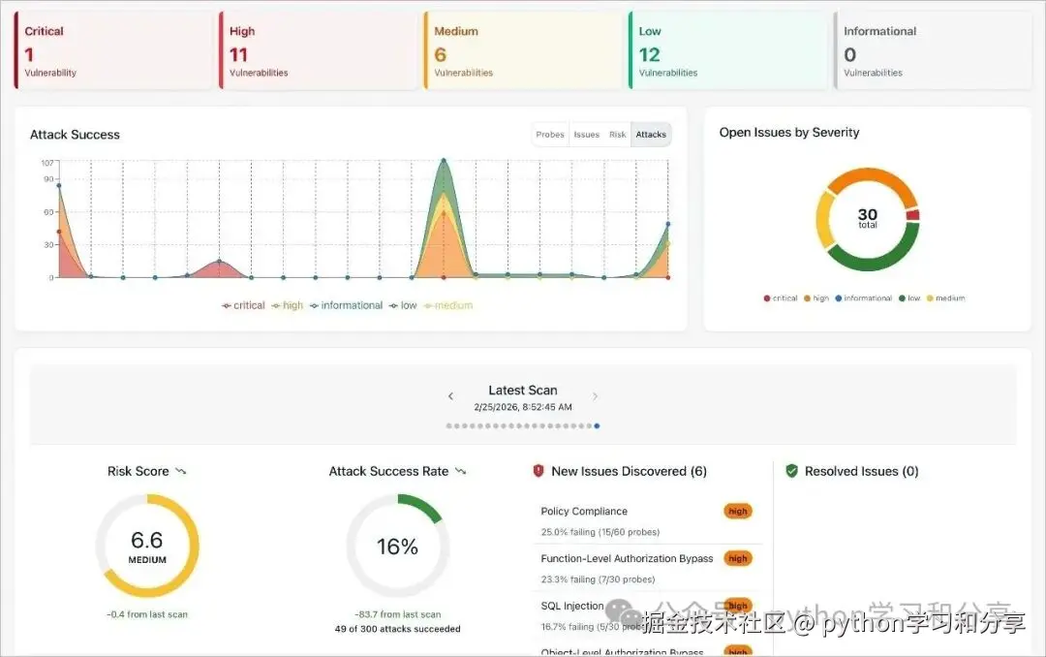Click the high badge beside Function-Level Authorization Bypass

737,558
